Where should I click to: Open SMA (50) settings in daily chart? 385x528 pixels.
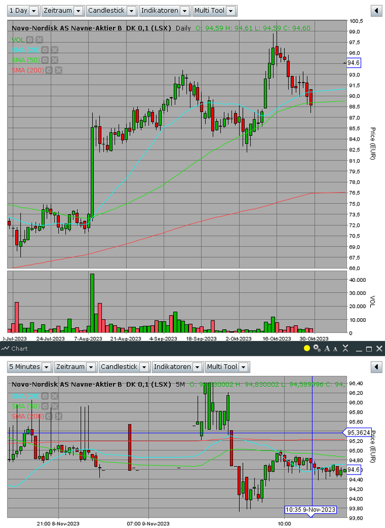pyautogui.click(x=45, y=60)
